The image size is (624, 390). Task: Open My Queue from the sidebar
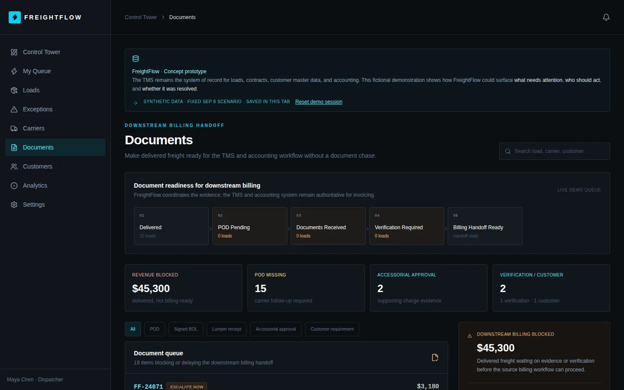[55, 71]
